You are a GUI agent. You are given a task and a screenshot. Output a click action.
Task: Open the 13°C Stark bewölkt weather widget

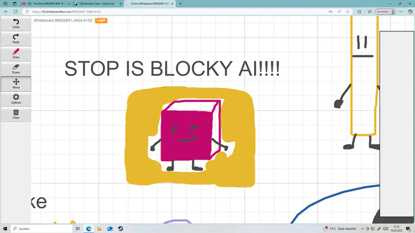pyautogui.click(x=339, y=228)
